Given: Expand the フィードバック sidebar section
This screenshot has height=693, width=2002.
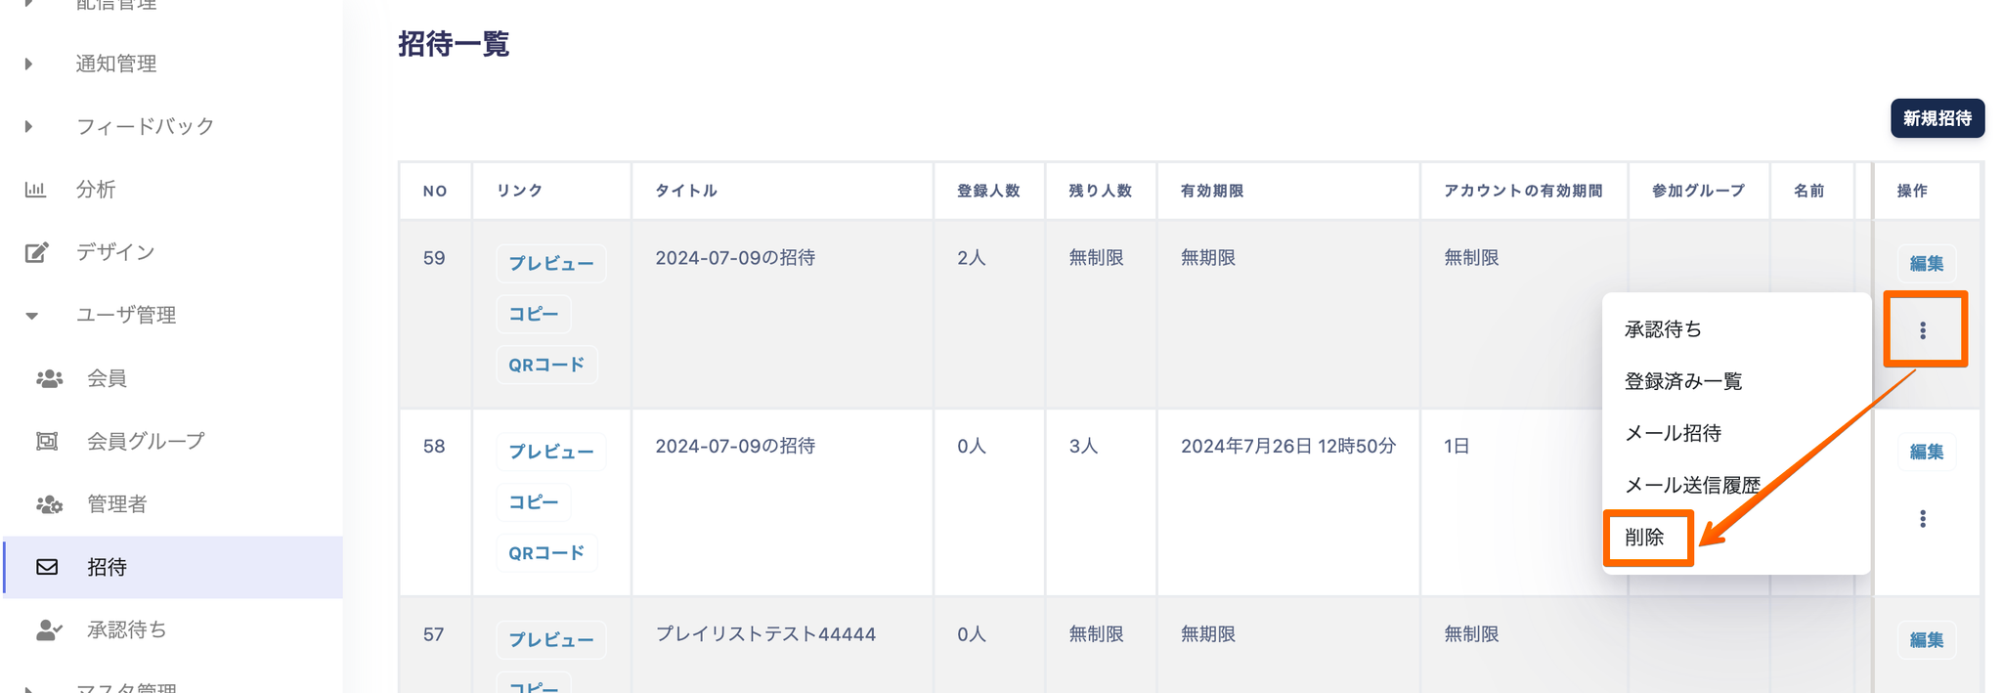Looking at the screenshot, I should [29, 126].
